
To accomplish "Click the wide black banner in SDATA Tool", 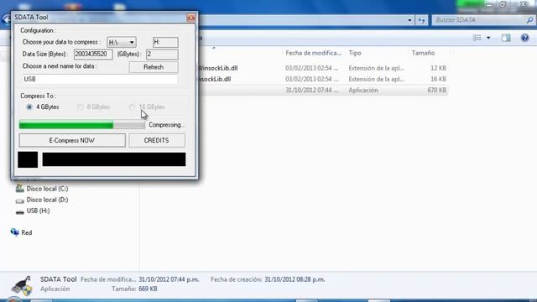I will click(x=114, y=159).
